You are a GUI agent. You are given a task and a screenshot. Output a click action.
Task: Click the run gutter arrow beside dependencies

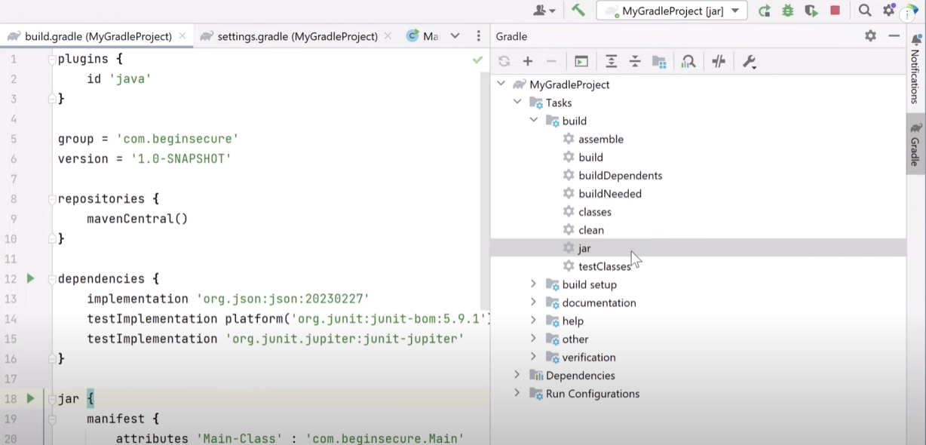[x=30, y=278]
